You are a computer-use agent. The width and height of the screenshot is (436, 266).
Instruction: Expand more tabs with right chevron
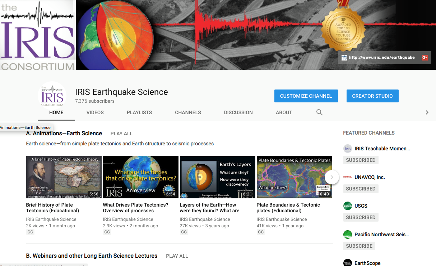tap(427, 112)
